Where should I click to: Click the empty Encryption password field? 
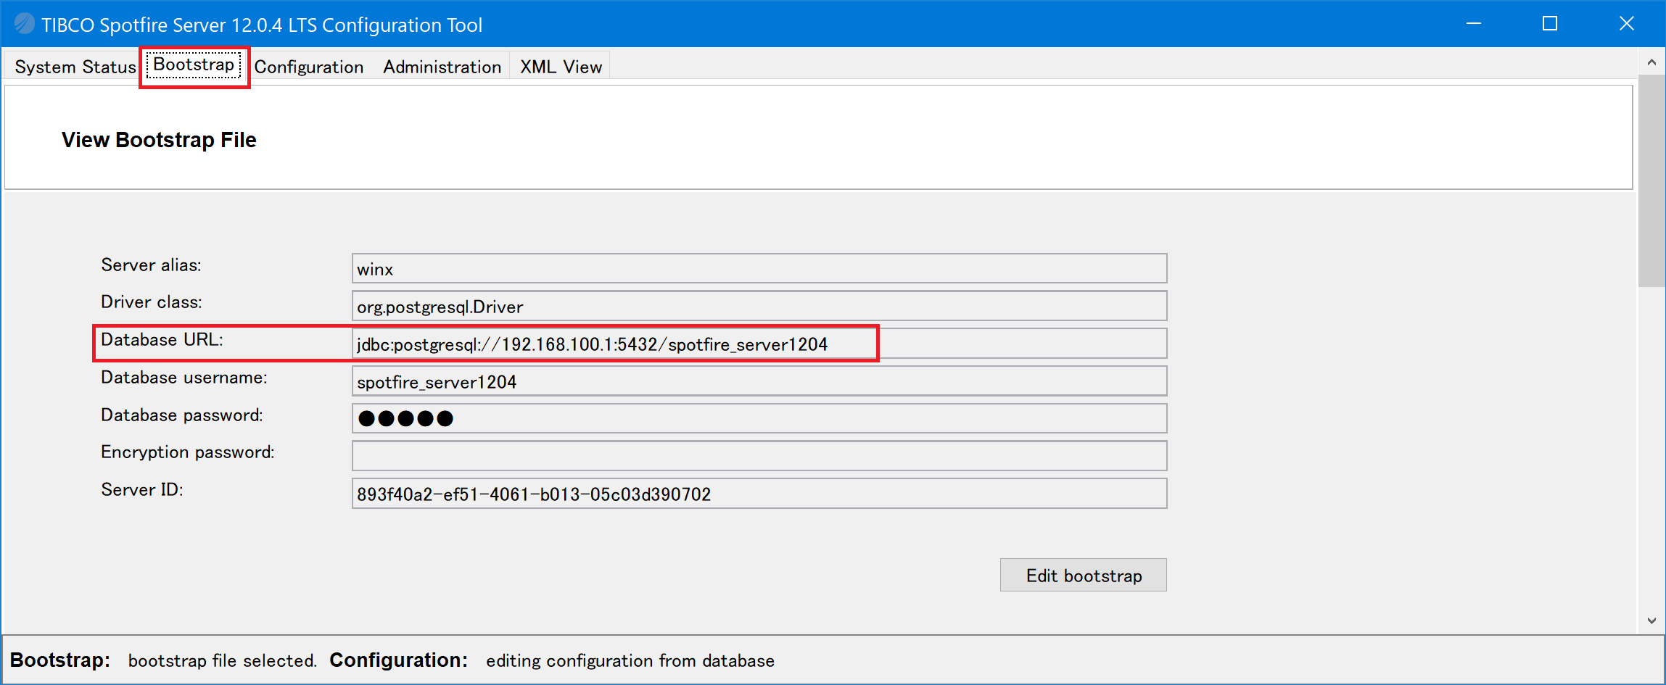(759, 456)
